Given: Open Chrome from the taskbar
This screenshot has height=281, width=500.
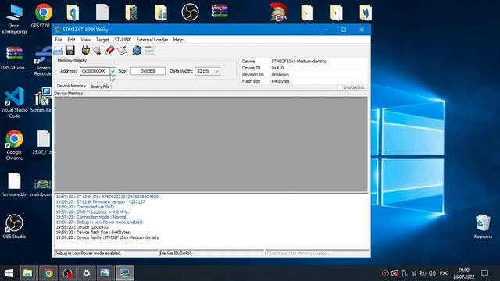Looking at the screenshot, I should (x=48, y=273).
